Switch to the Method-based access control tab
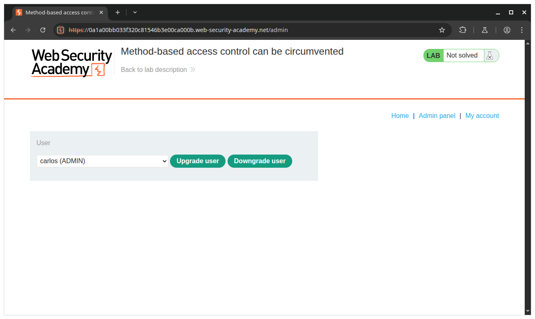Viewport: 535px width, 319px height. 58,12
